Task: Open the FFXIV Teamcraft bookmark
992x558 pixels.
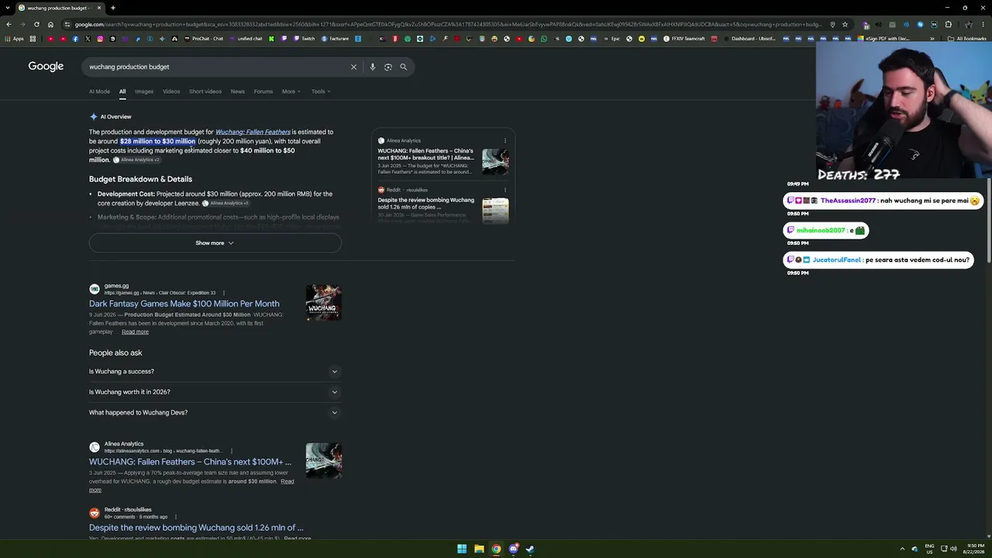Action: point(684,39)
